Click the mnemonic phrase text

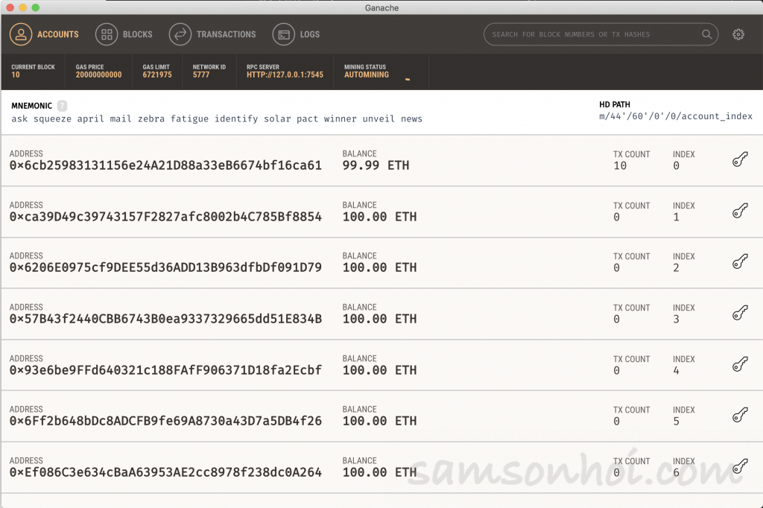pyautogui.click(x=217, y=118)
